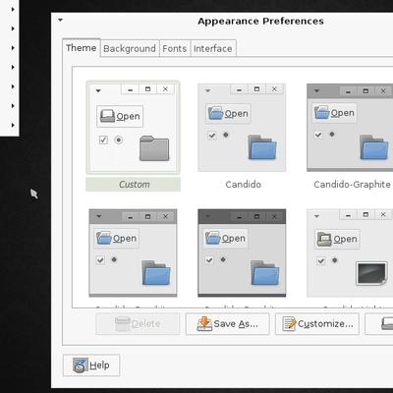Select the darkest title bar theme in second row
Screen dimensions: 393x393
click(242, 253)
